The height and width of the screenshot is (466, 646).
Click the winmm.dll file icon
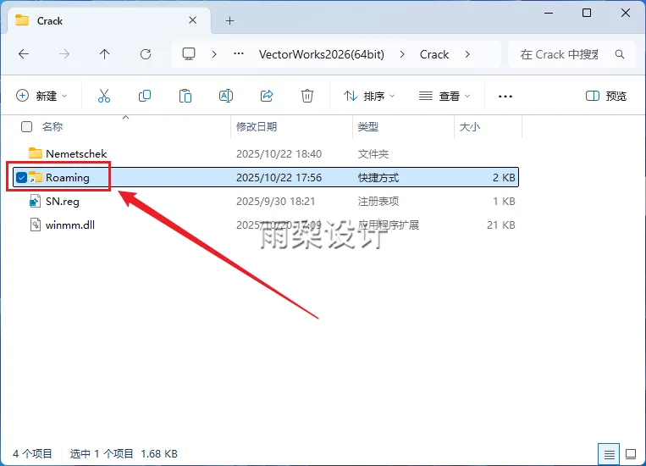pyautogui.click(x=36, y=225)
